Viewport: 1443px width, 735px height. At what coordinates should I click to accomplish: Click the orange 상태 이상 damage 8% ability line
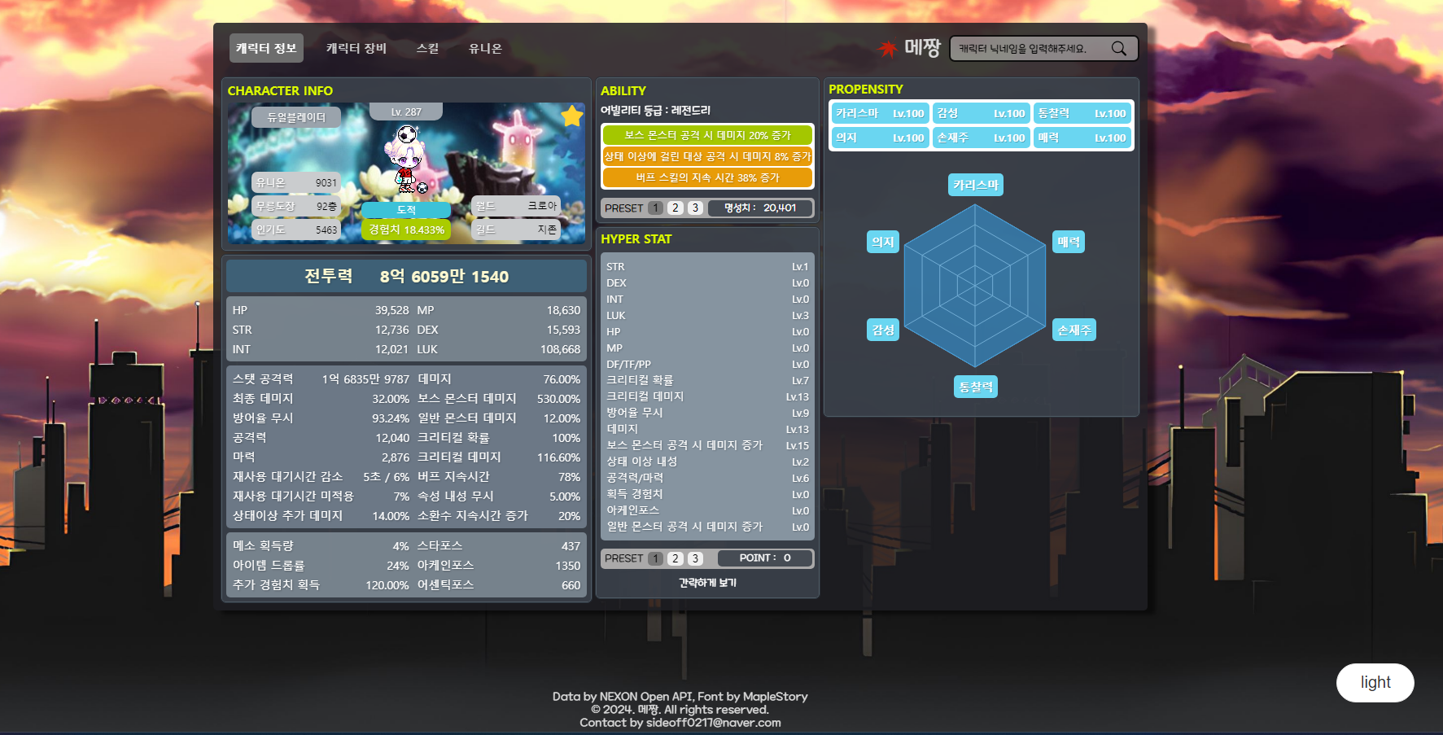pyautogui.click(x=707, y=156)
